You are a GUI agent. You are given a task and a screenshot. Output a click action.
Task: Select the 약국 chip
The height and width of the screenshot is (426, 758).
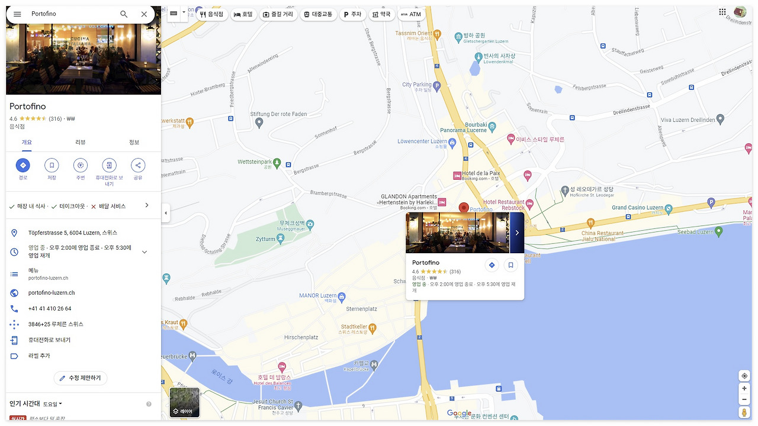(382, 14)
